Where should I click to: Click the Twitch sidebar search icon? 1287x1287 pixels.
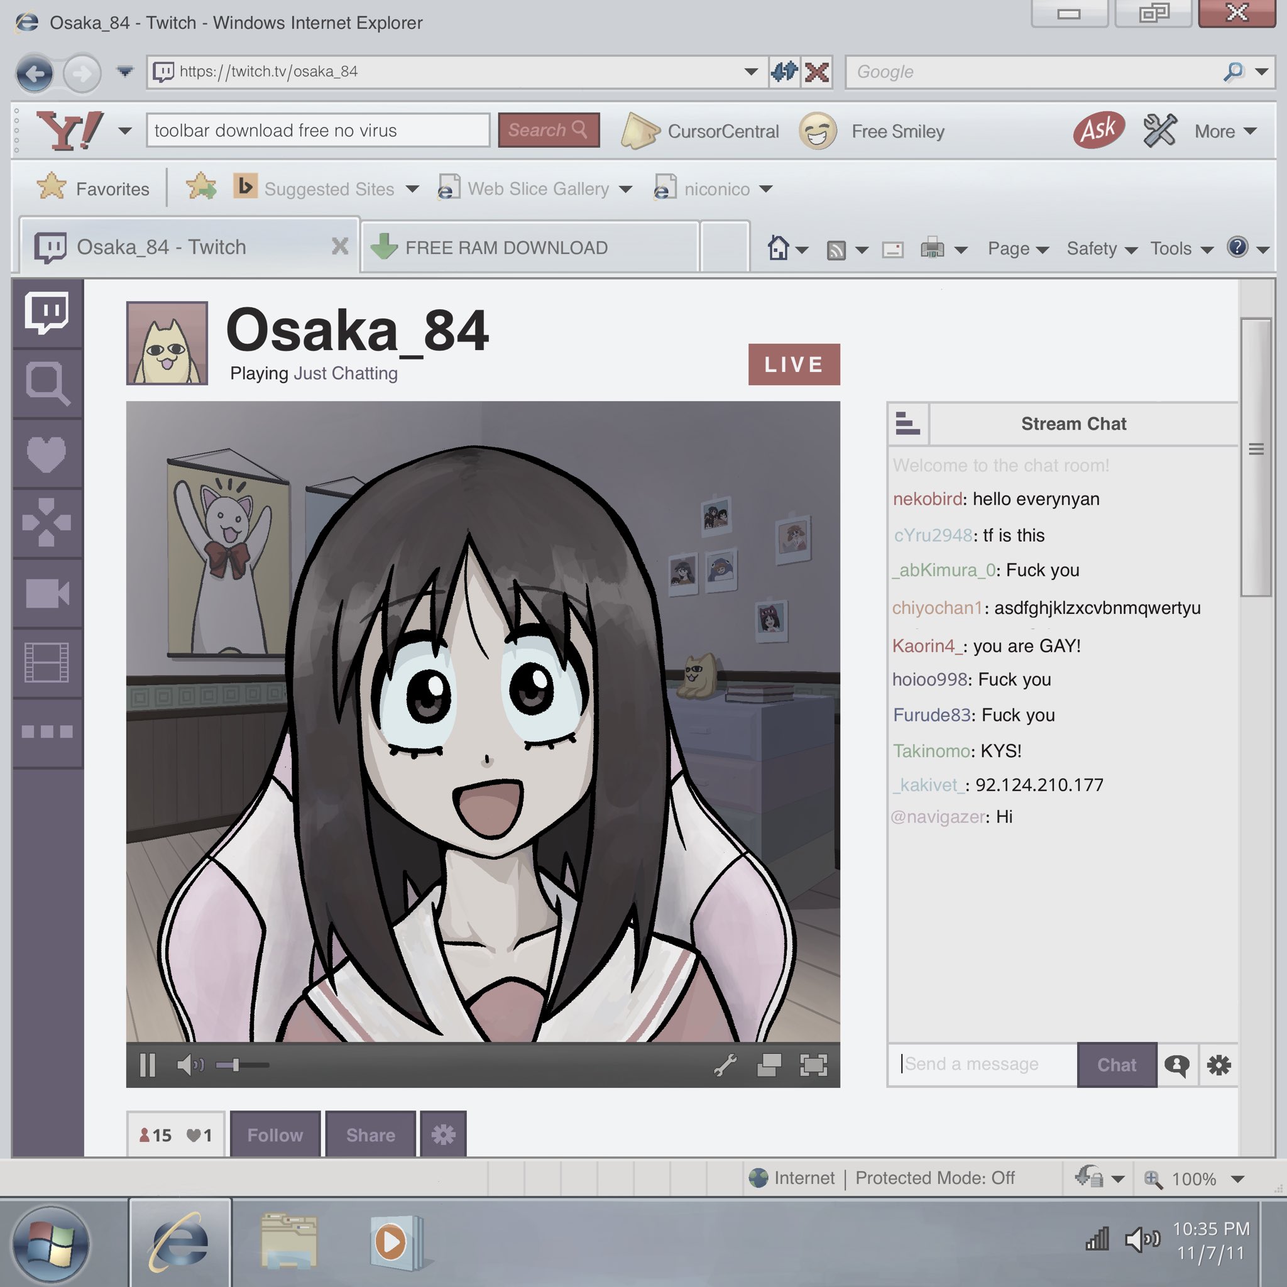pyautogui.click(x=47, y=383)
